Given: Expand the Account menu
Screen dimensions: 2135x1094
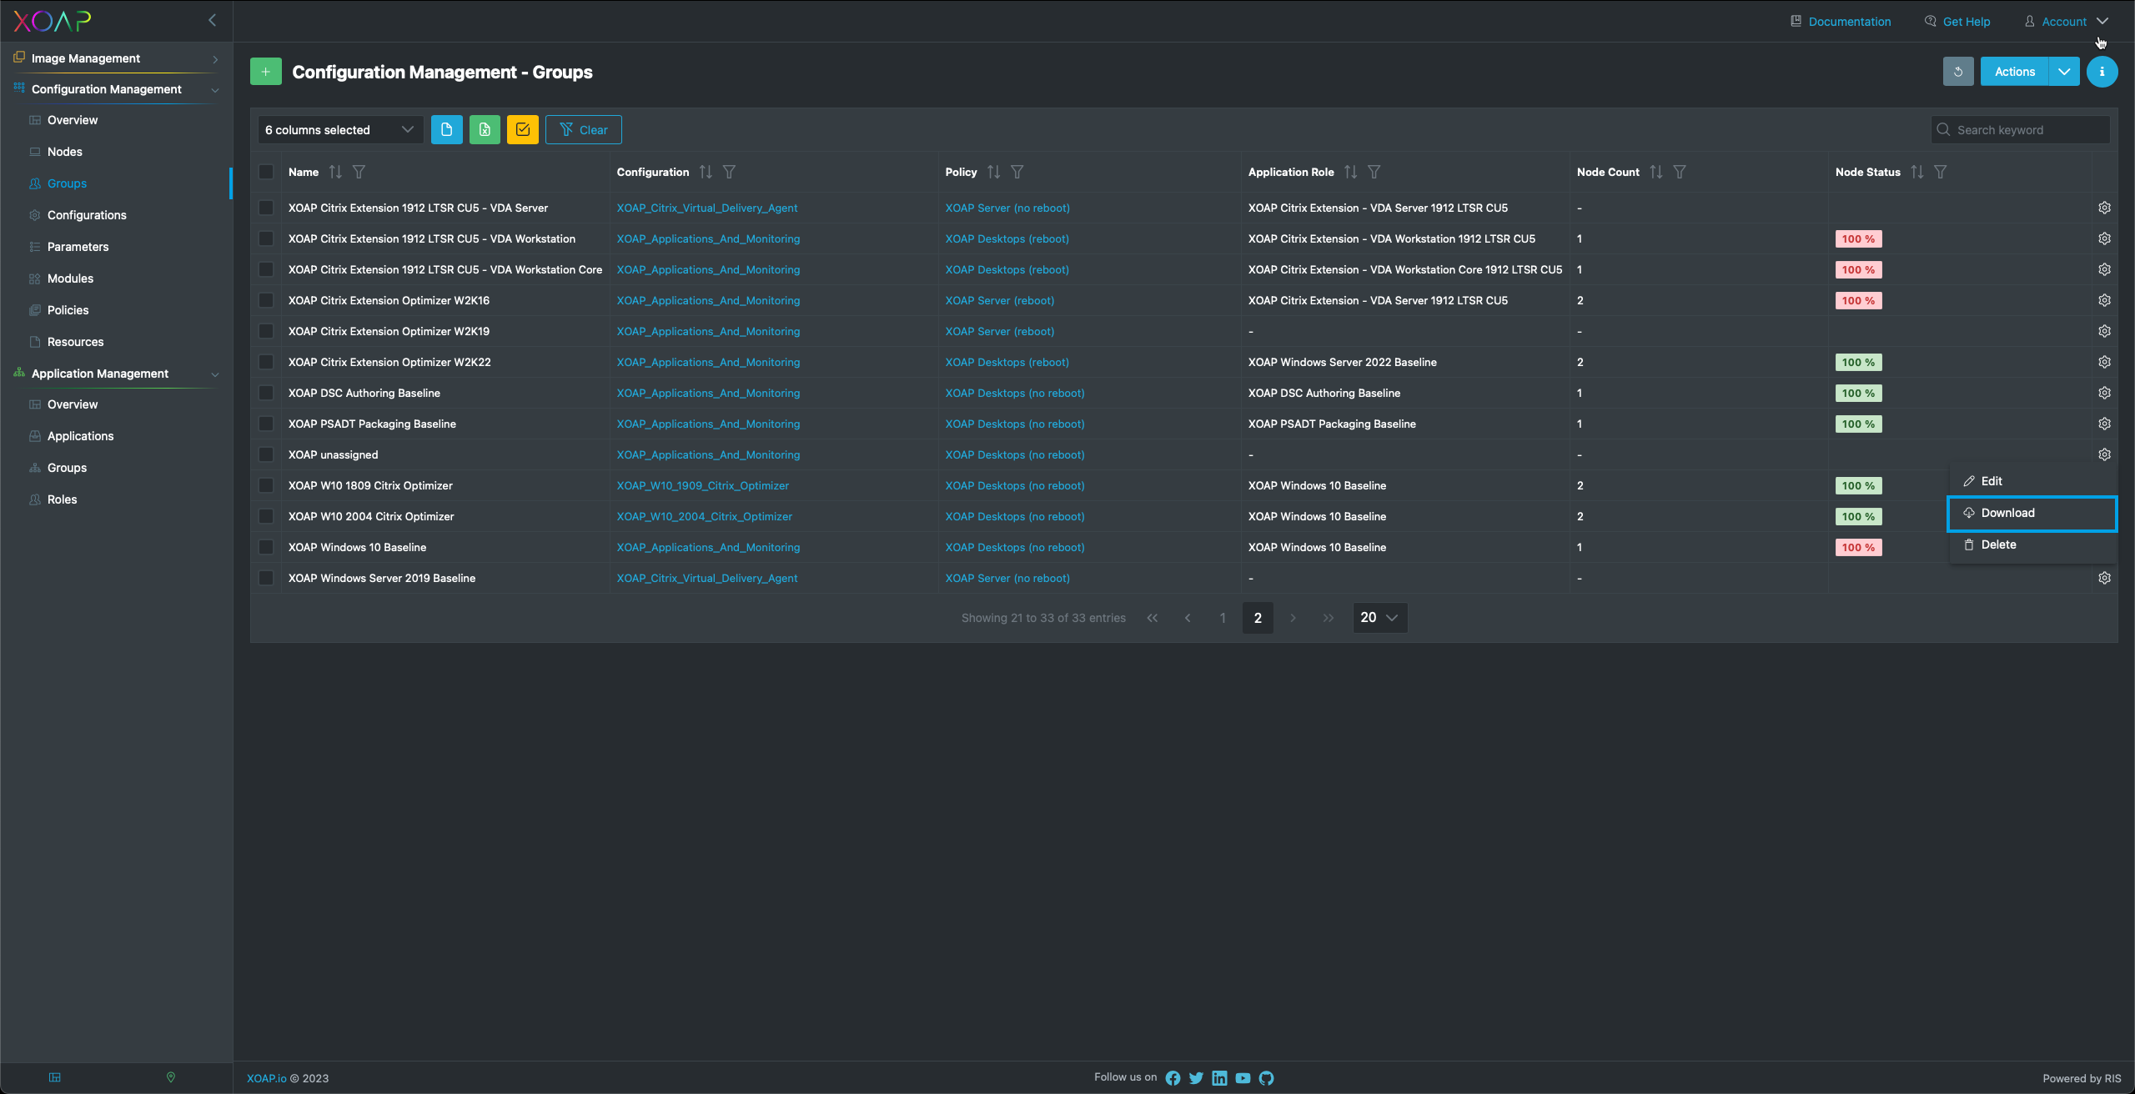Looking at the screenshot, I should tap(2067, 22).
